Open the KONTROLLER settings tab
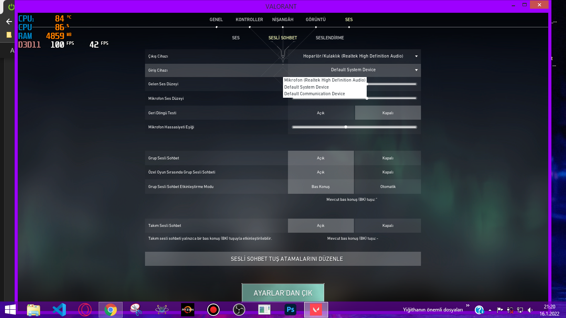Viewport: 566px width, 318px height. click(249, 19)
